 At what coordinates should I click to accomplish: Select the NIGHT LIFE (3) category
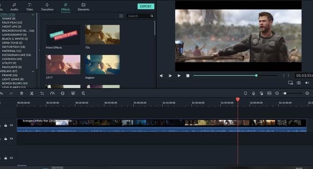pyautogui.click(x=11, y=27)
